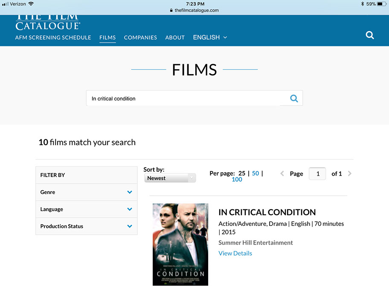
Task: Tap the padlock icon in address bar
Action: (171, 10)
